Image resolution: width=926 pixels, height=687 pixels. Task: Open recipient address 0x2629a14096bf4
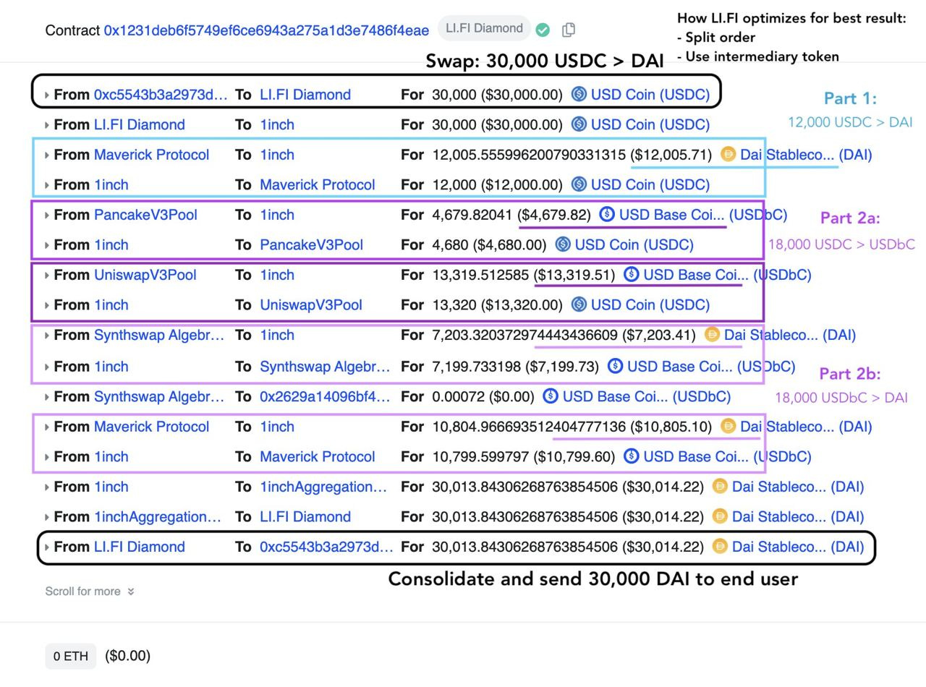(x=325, y=396)
